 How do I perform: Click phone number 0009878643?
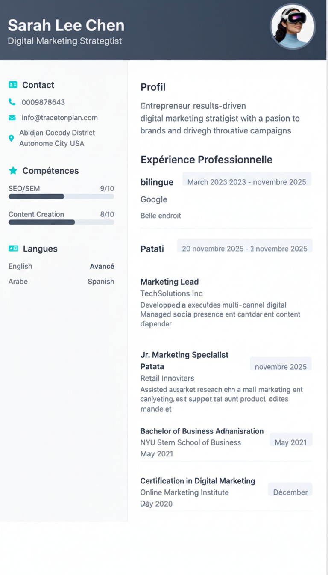(x=43, y=102)
